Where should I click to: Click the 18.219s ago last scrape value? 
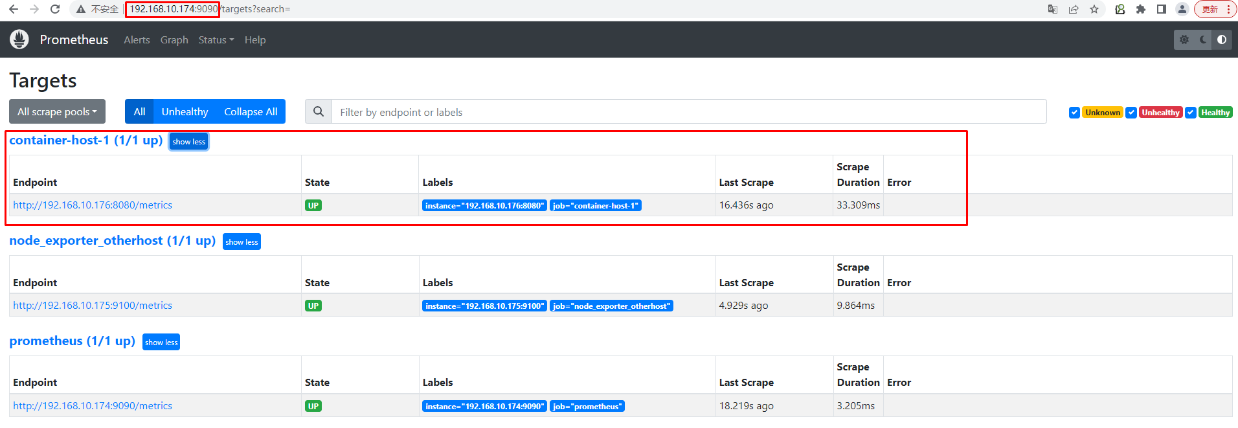[746, 405]
